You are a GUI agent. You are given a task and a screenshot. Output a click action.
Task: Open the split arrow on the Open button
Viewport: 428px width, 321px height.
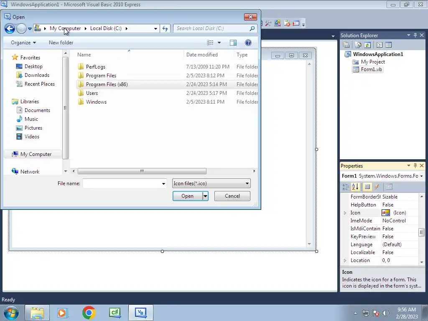(205, 196)
